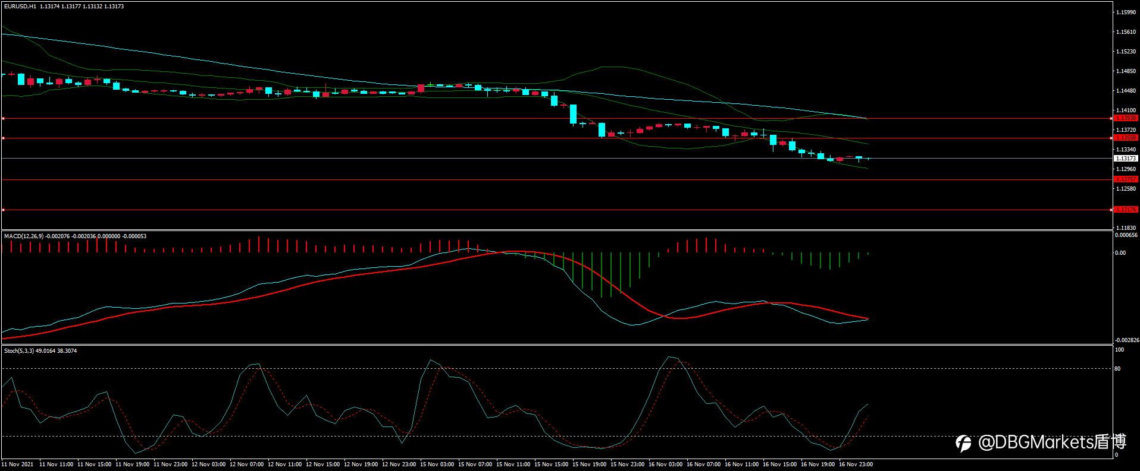Screen dimensions: 1140x471
Task: Click the current price label 1.13173
Action: tap(1126, 159)
